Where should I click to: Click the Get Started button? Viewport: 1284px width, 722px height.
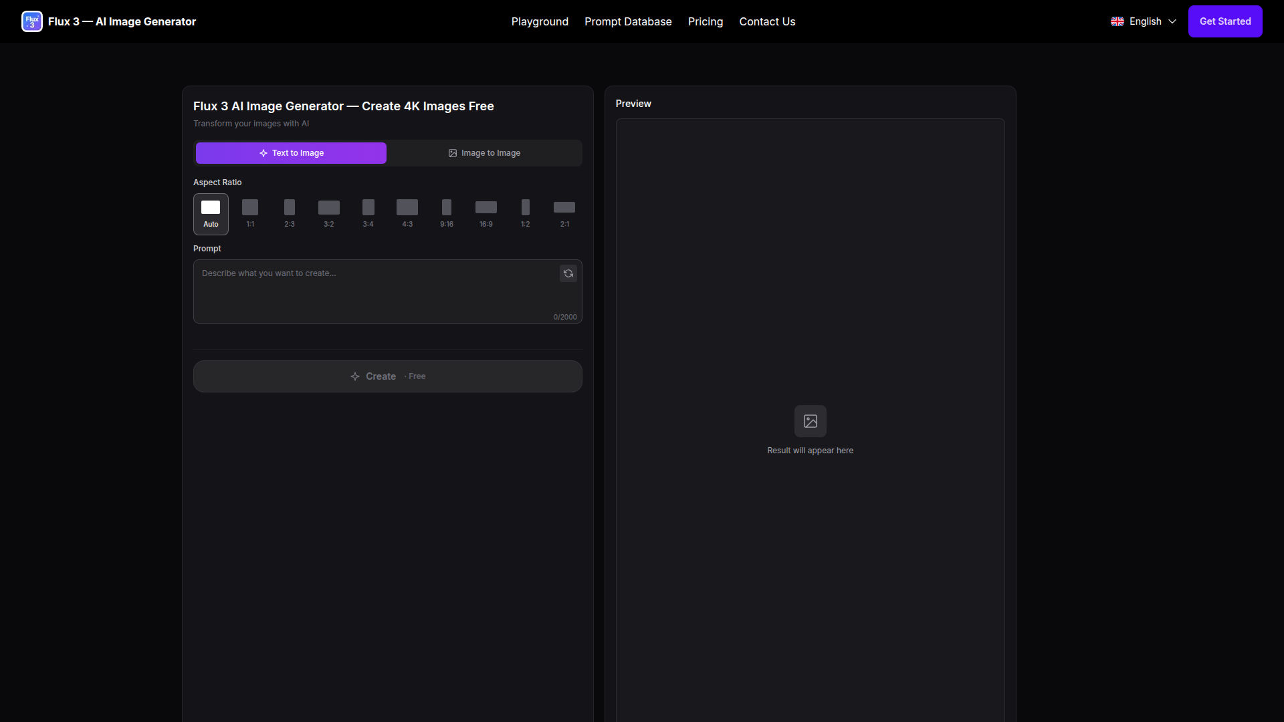(x=1225, y=21)
